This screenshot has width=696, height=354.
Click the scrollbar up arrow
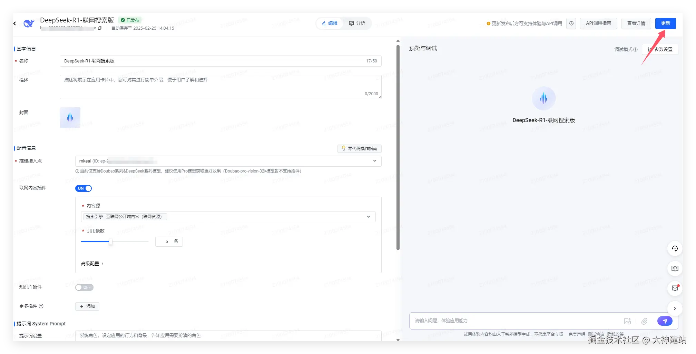point(398,41)
